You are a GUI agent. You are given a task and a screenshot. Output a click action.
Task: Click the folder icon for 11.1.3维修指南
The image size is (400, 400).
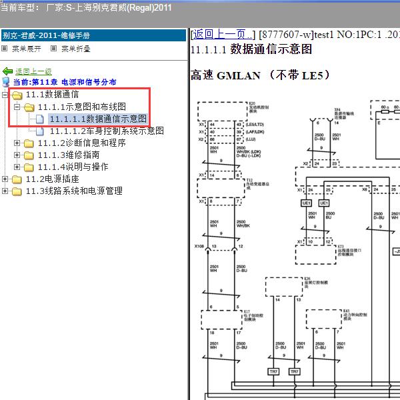[x=29, y=155]
